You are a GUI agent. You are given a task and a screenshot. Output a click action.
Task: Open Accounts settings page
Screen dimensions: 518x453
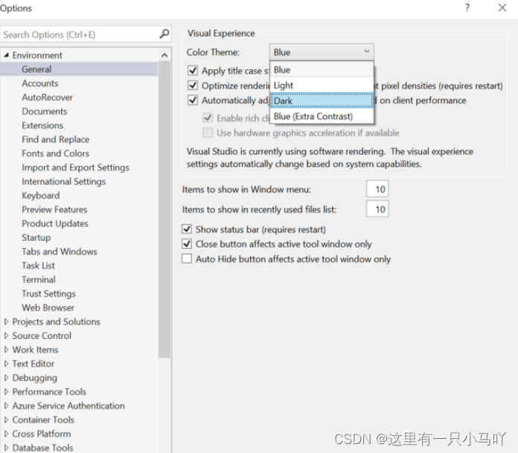pyautogui.click(x=40, y=83)
